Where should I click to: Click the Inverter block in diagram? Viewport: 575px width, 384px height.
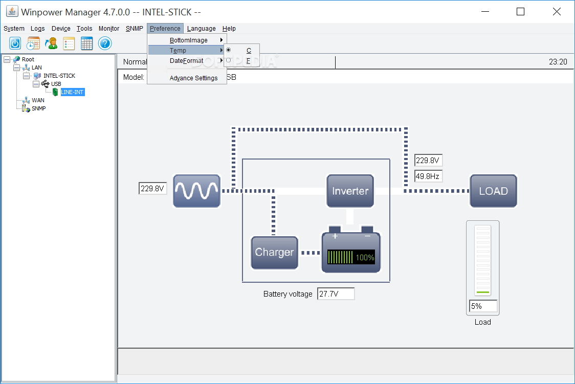(x=350, y=191)
